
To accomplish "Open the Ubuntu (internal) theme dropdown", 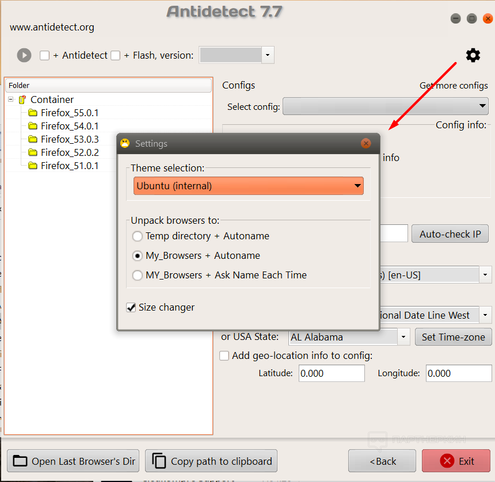I will [x=249, y=186].
